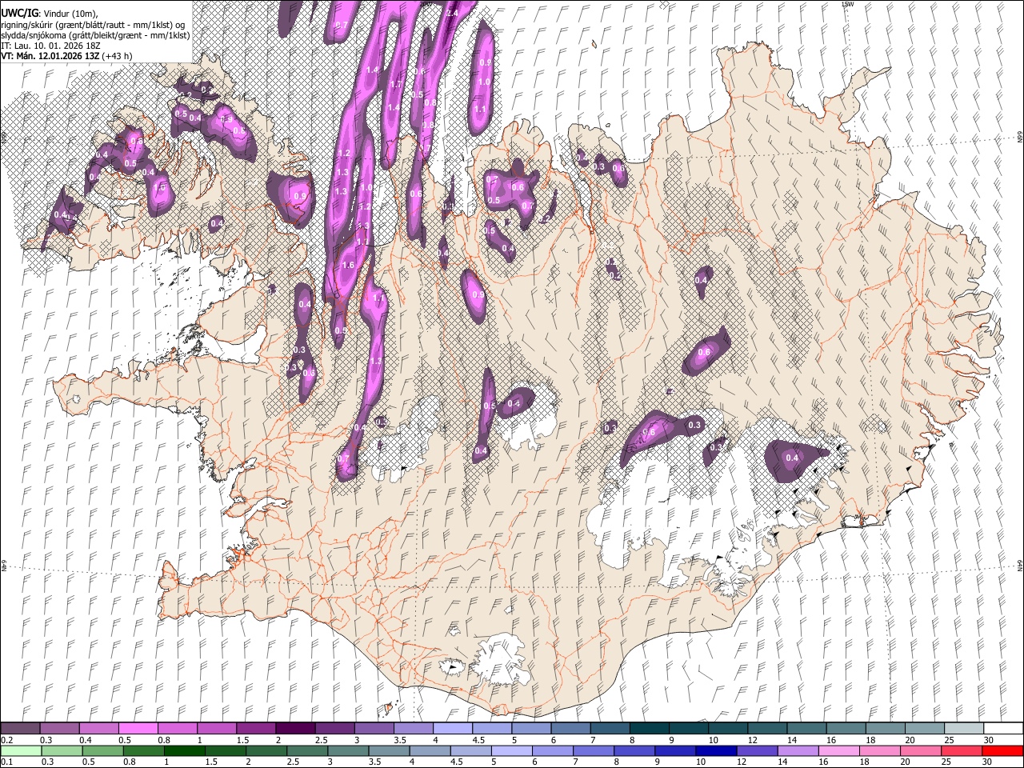Select the palest green 0.1 rain legend swatch
This screenshot has width=1024, height=768.
click(20, 750)
